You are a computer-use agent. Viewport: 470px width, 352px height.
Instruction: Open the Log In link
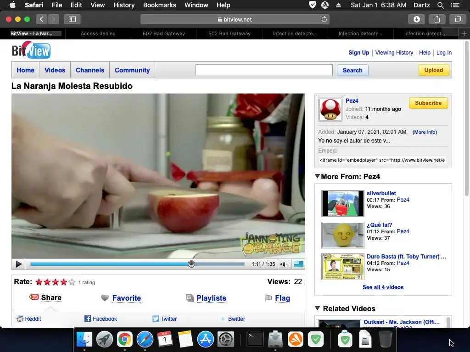pos(444,53)
